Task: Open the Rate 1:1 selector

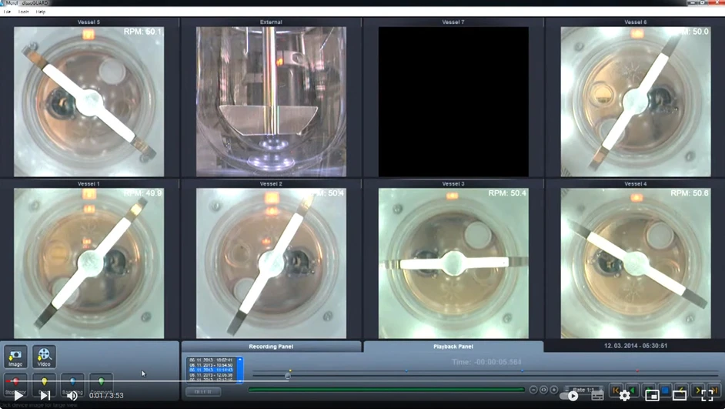Action: pyautogui.click(x=583, y=390)
